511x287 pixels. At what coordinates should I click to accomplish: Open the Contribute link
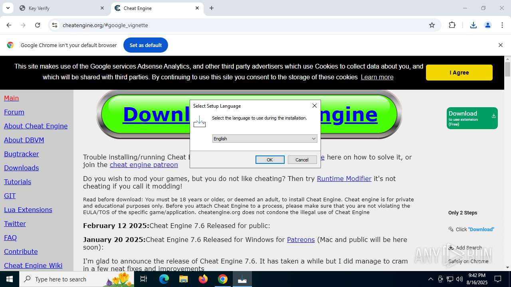tap(21, 252)
